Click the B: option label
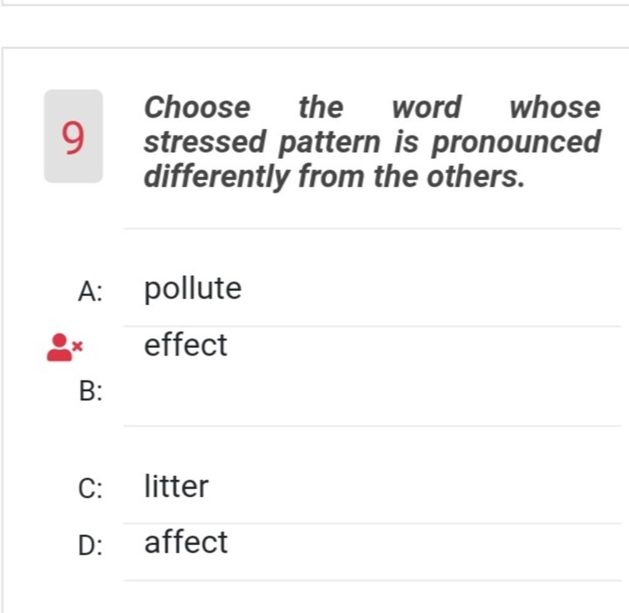This screenshot has width=629, height=613. click(91, 391)
